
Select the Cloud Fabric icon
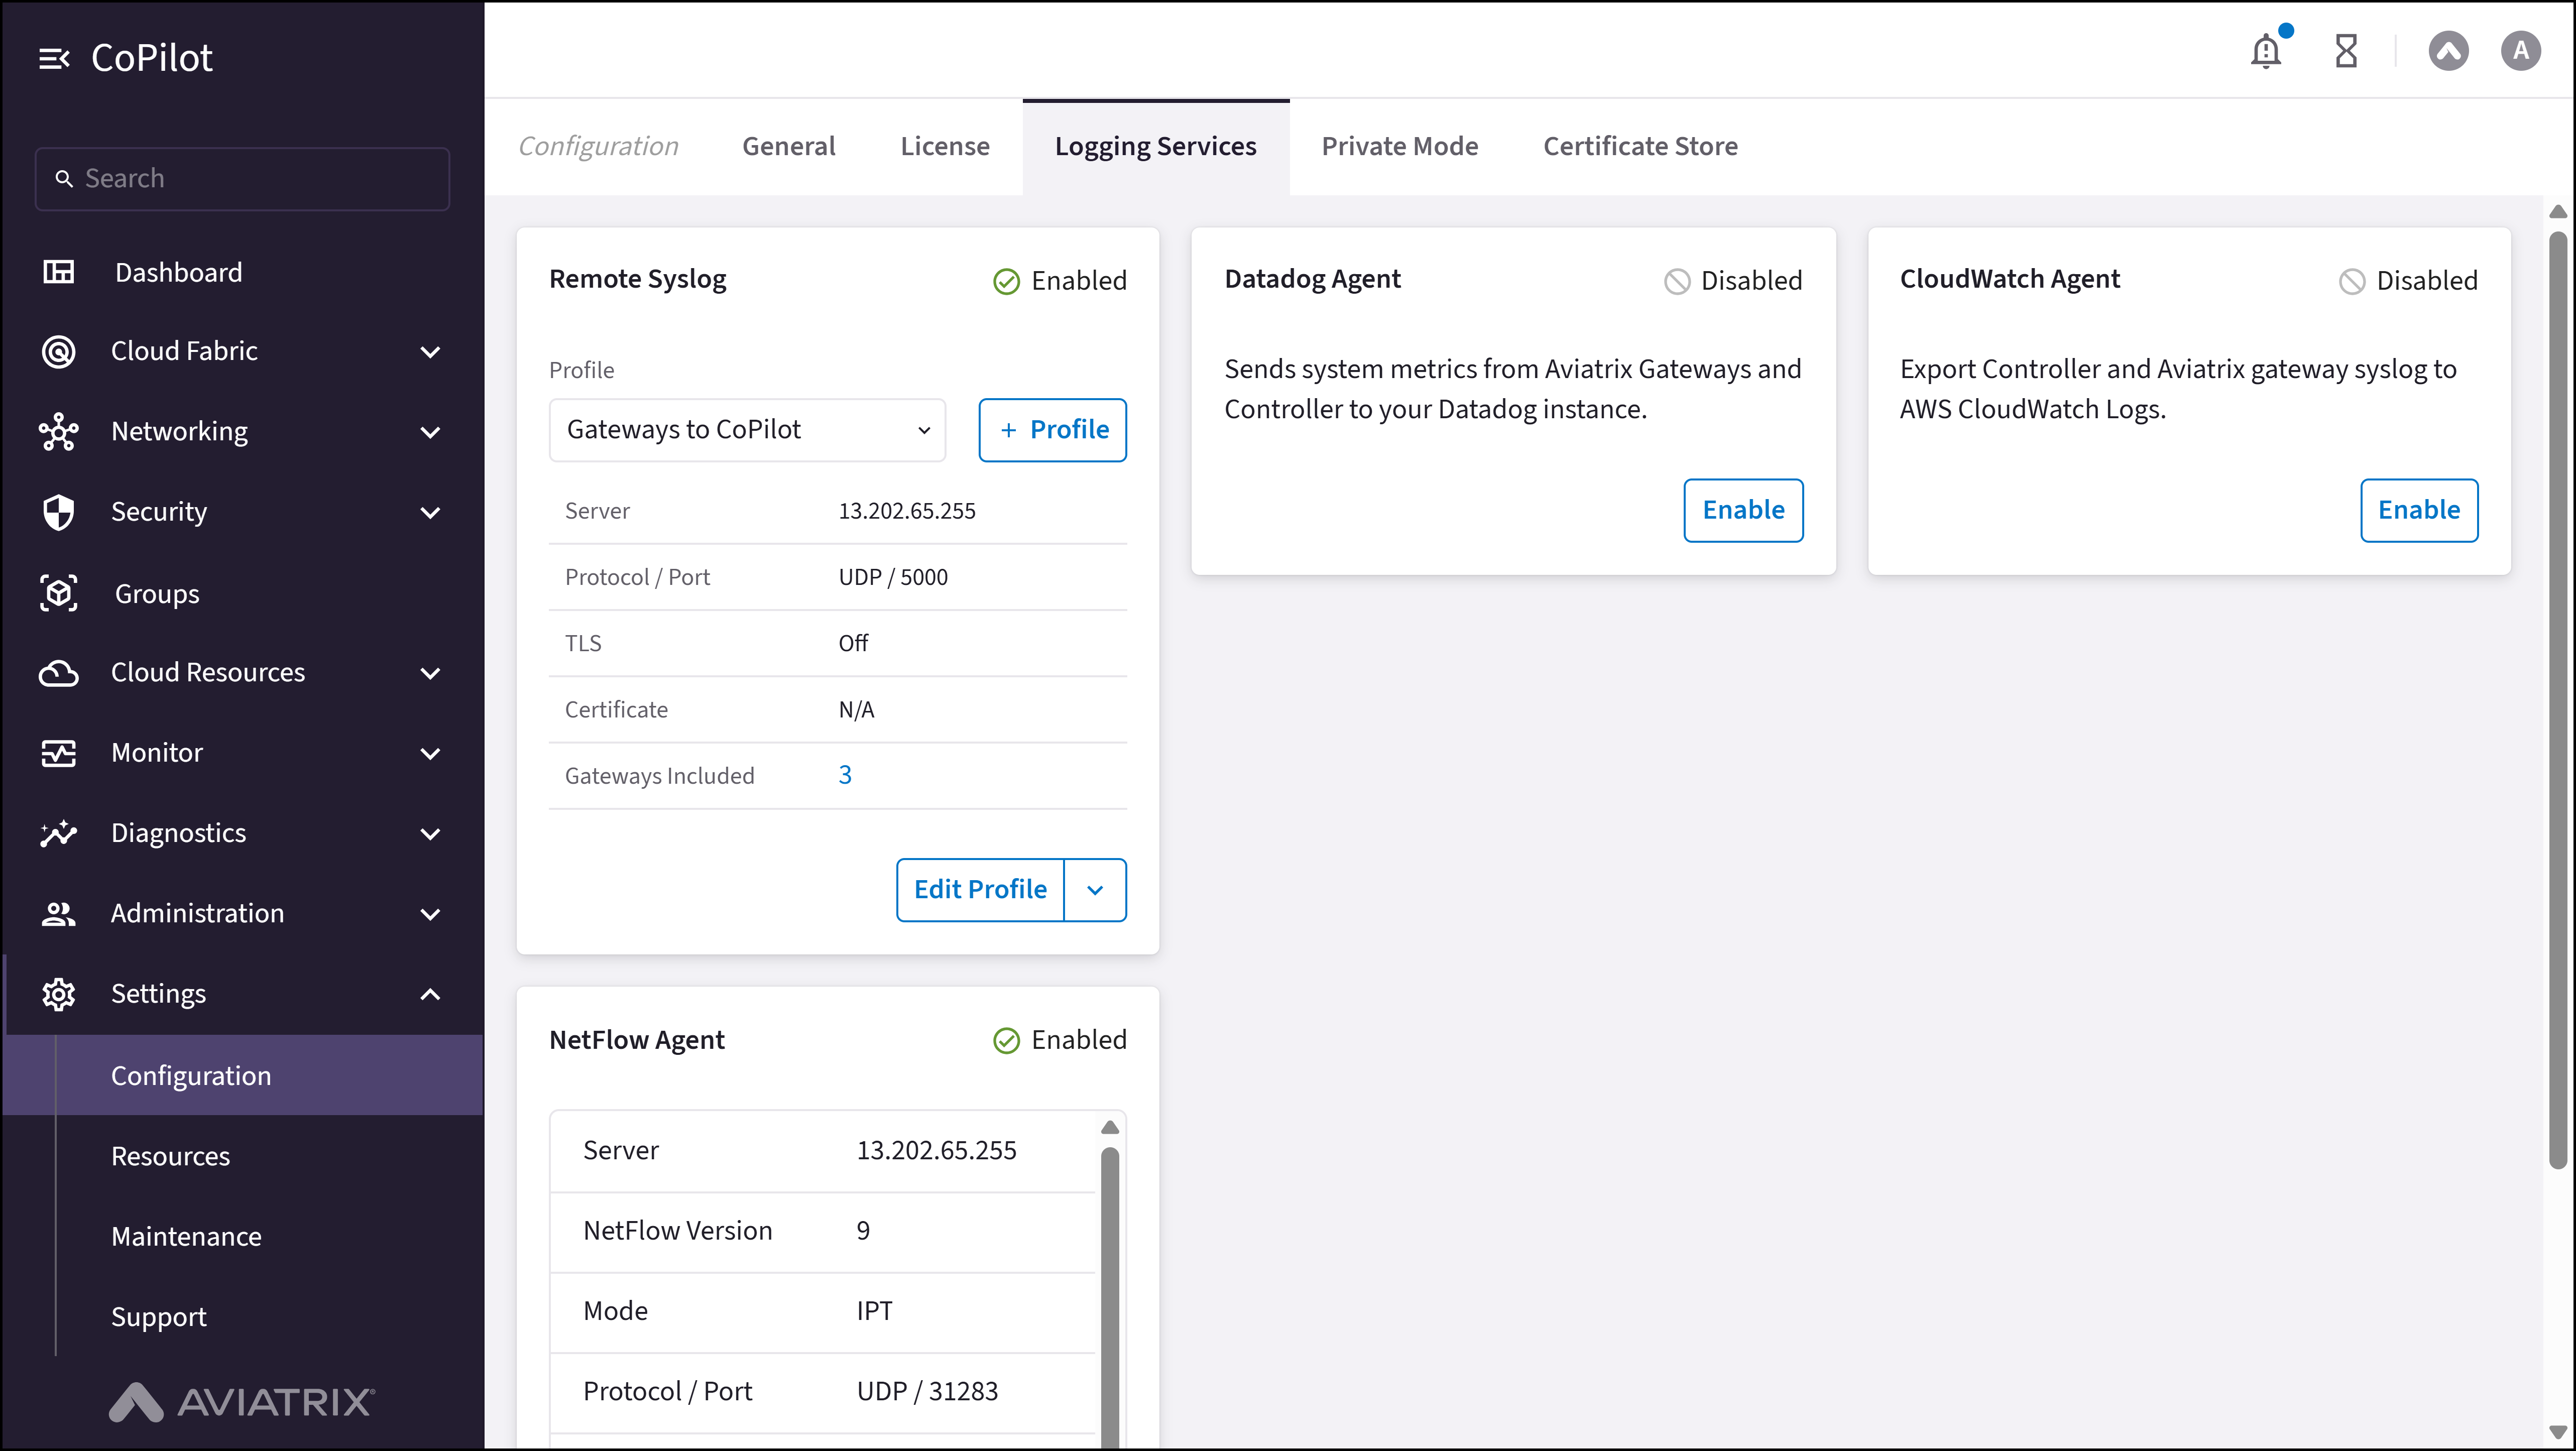(x=58, y=351)
